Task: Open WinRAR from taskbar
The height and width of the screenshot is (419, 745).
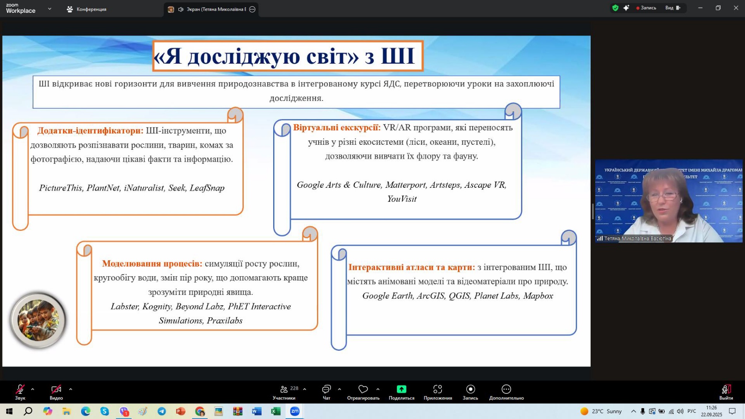Action: pyautogui.click(x=238, y=411)
